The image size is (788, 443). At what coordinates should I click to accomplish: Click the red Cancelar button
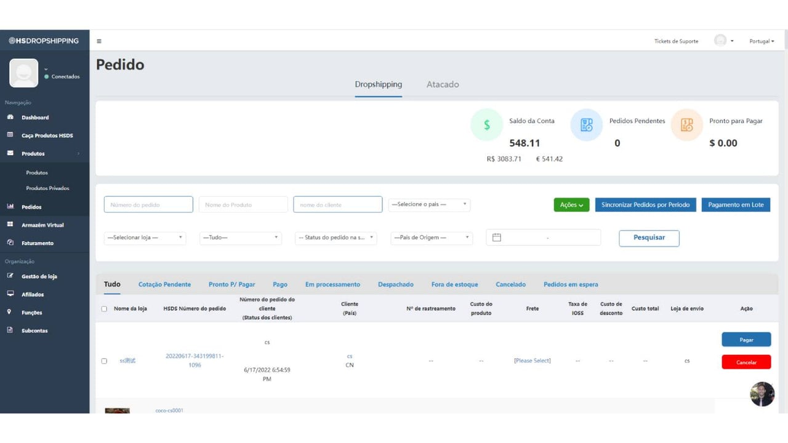[746, 362]
